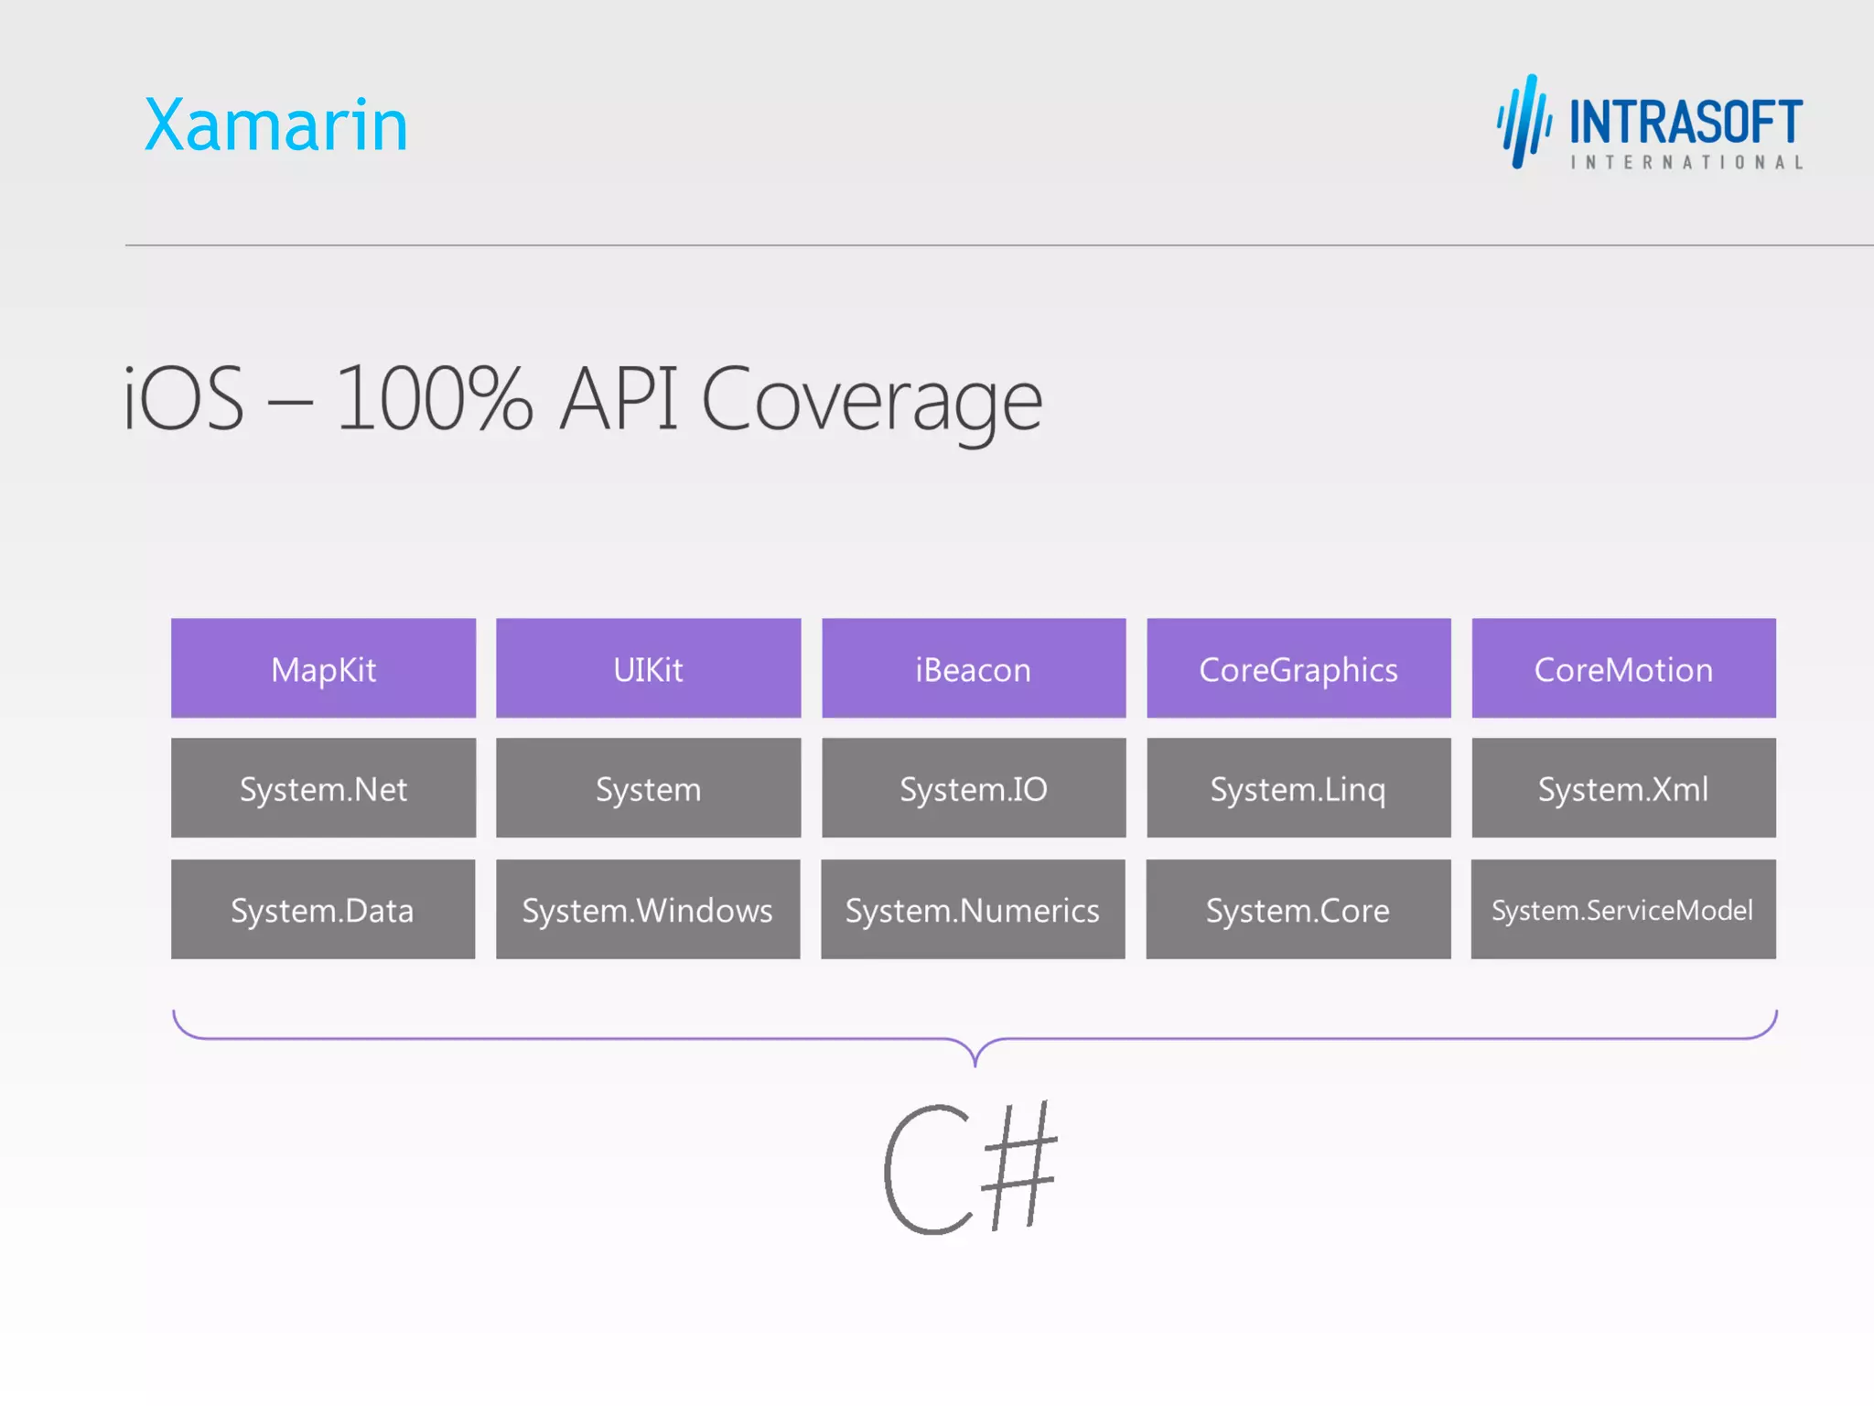Select the System.Numerics box
The width and height of the screenshot is (1874, 1406).
click(973, 909)
